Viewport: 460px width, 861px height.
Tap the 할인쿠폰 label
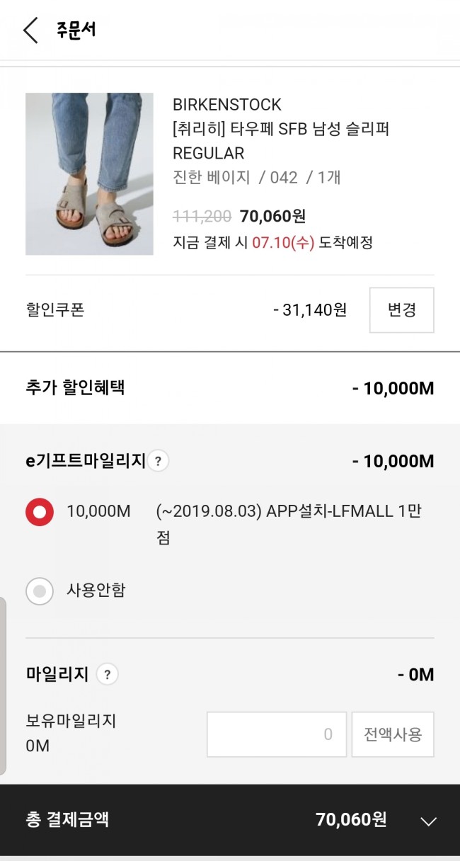pos(54,310)
